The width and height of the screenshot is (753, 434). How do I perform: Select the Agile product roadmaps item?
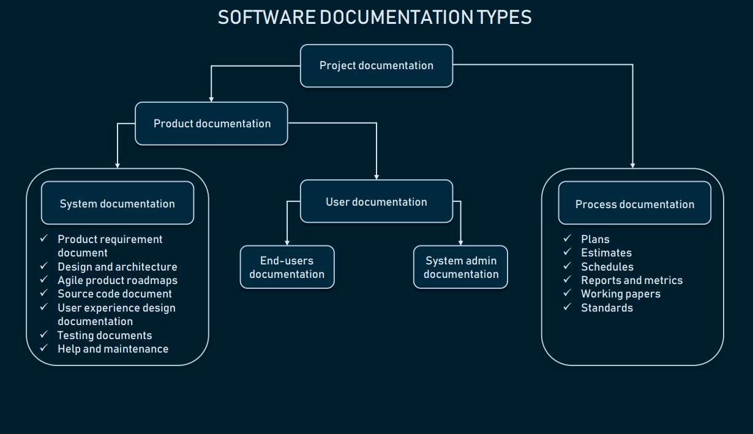118,280
